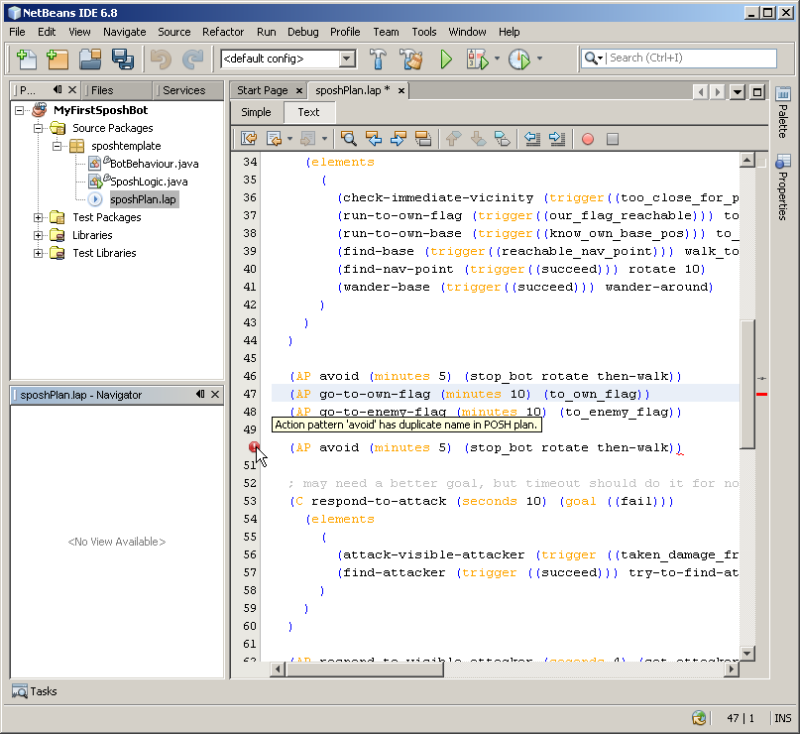Debug the main project from the toolbar
Screen dimensions: 800x734
click(477, 60)
